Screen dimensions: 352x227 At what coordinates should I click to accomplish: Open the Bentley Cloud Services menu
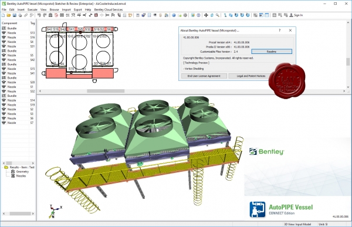point(109,9)
